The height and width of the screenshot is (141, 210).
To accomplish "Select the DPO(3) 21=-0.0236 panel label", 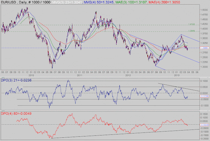I will [x=16, y=80].
